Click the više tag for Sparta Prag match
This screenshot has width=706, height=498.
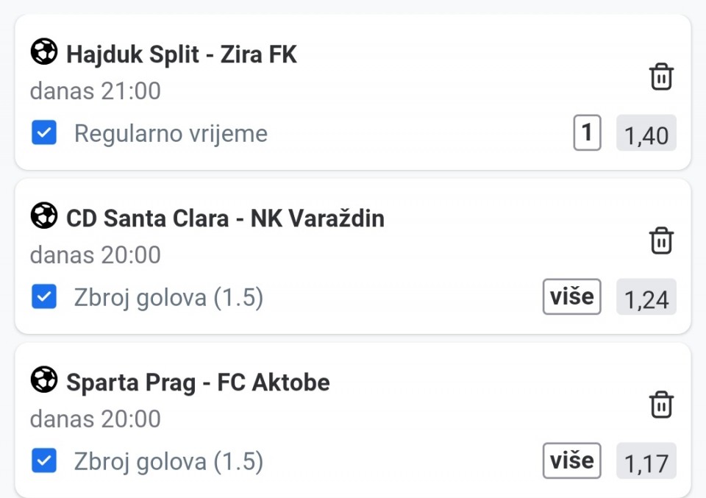coord(572,460)
